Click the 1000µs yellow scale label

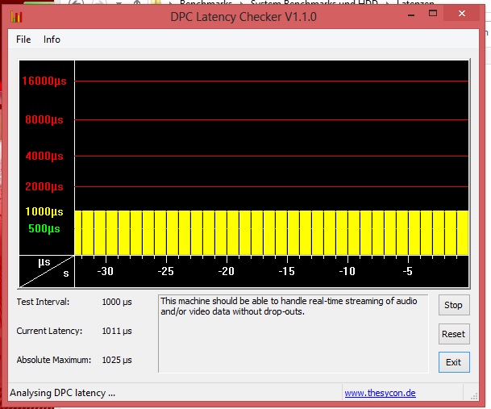pyautogui.click(x=44, y=211)
